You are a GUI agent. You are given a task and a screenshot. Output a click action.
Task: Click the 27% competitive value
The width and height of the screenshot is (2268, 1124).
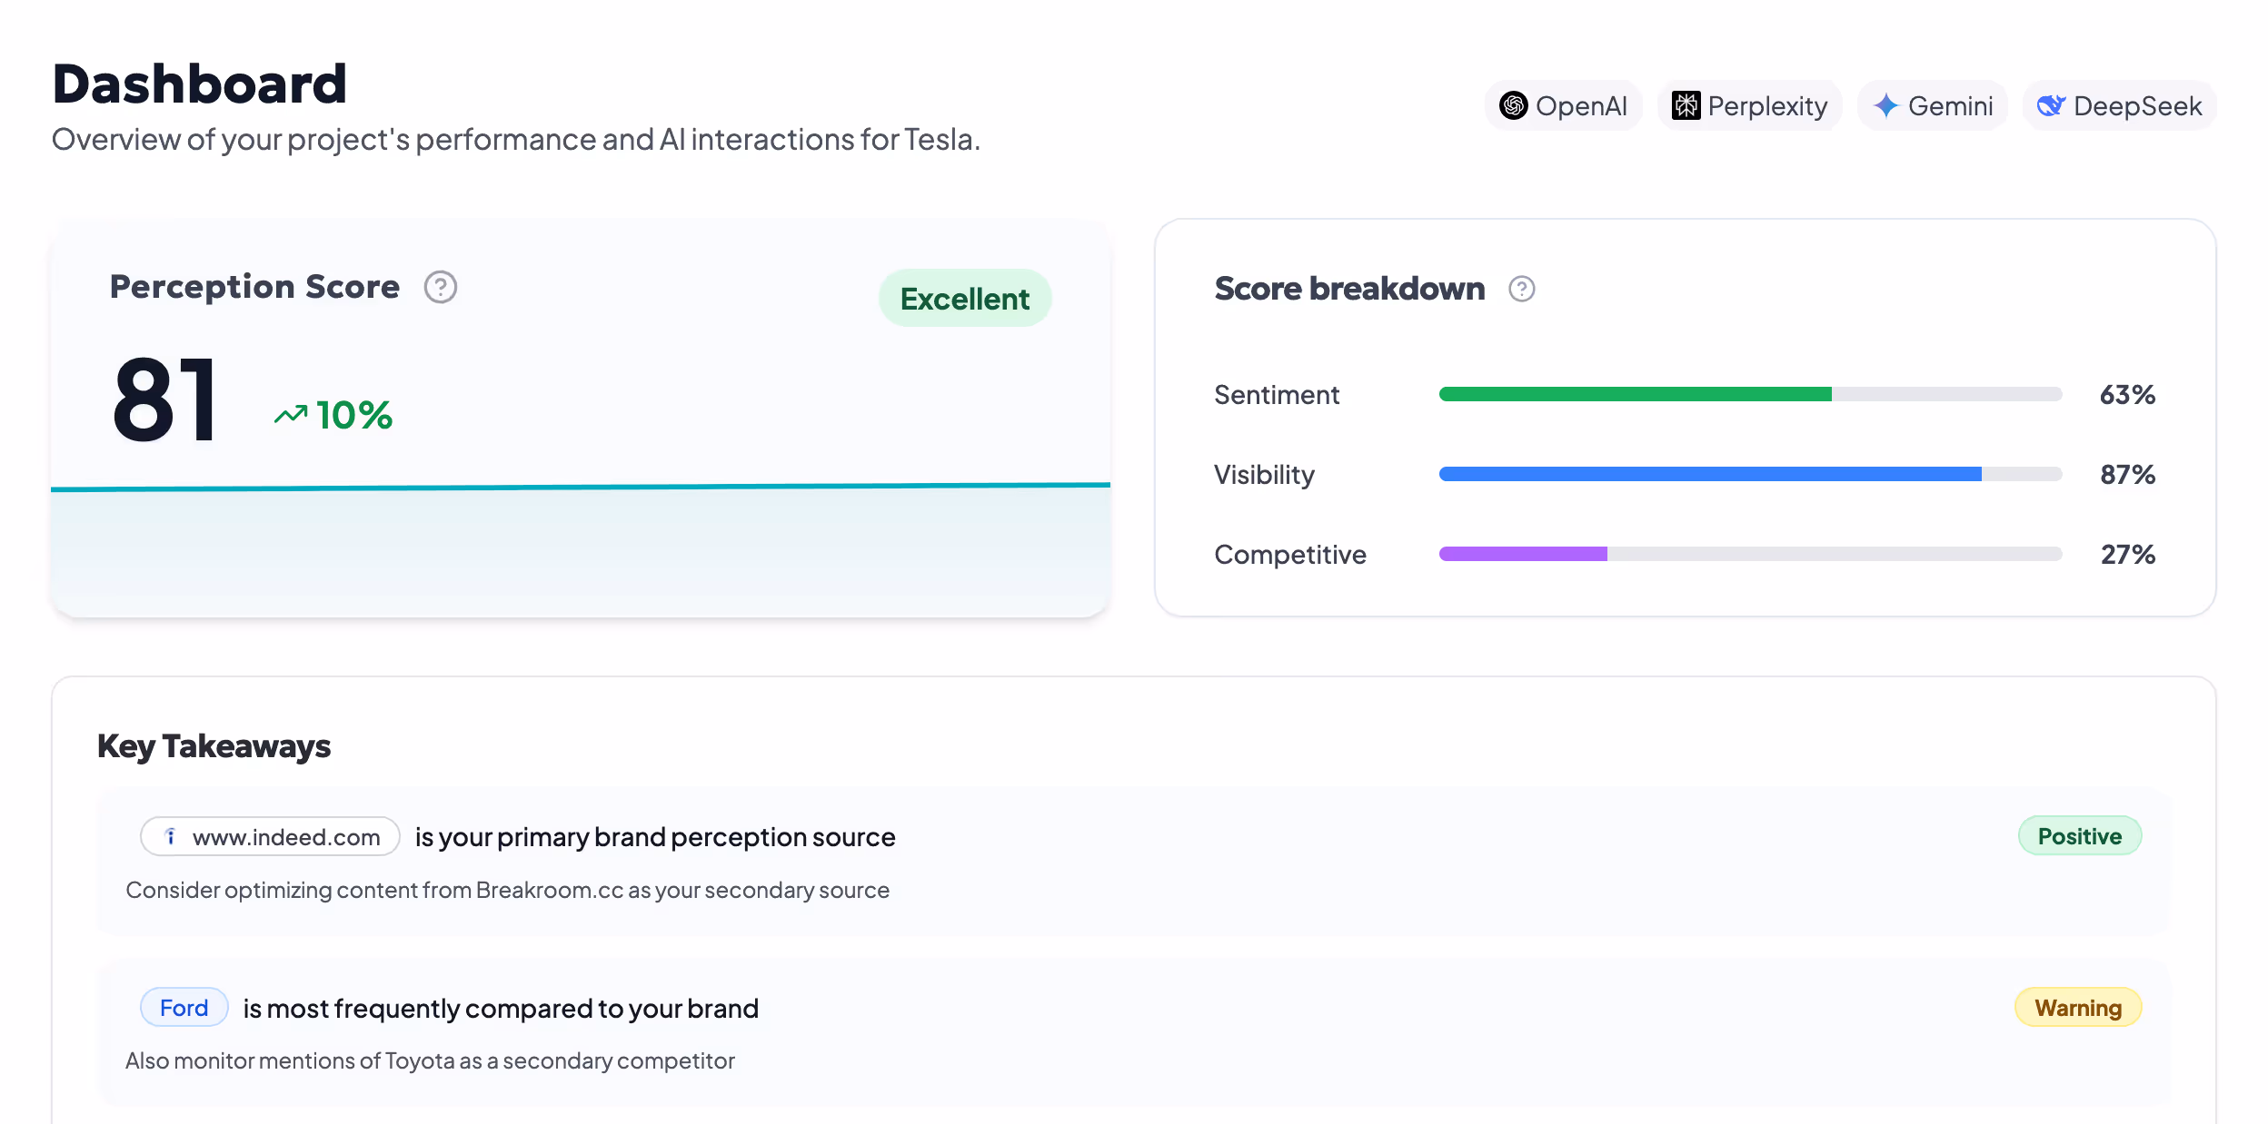pyautogui.click(x=2127, y=554)
